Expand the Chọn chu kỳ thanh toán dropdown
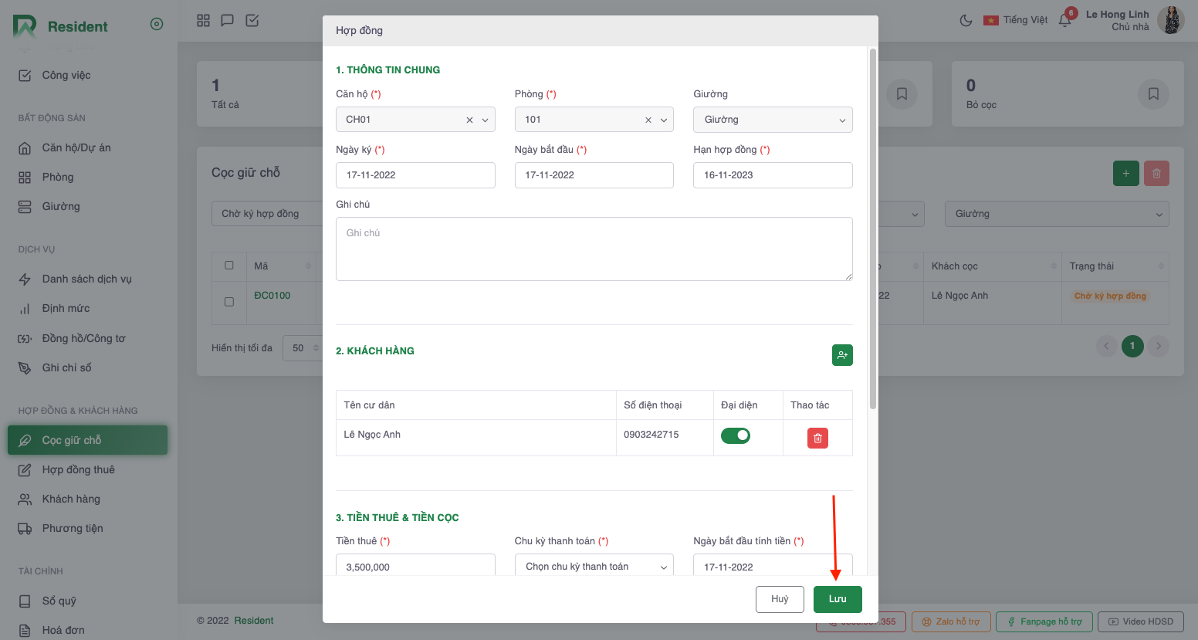Viewport: 1198px width, 640px height. point(594,567)
